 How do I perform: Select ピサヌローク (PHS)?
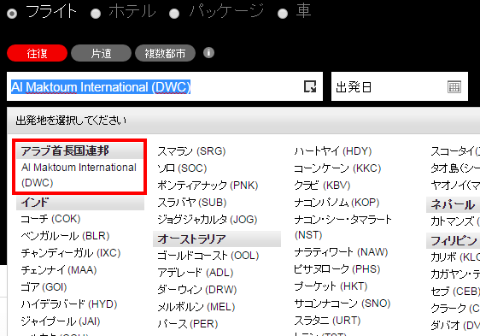pyautogui.click(x=337, y=269)
